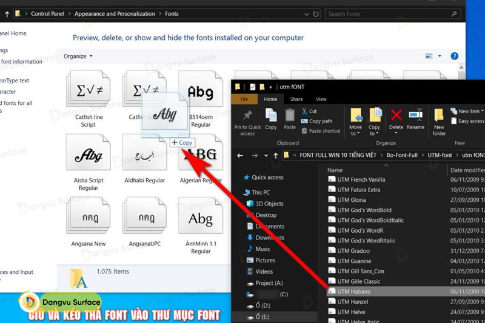The image size is (485, 323).
Task: Sort files by the Name column header
Action: click(x=335, y=170)
